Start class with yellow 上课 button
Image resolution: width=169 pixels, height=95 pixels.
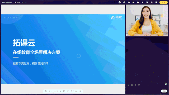tap(163, 2)
